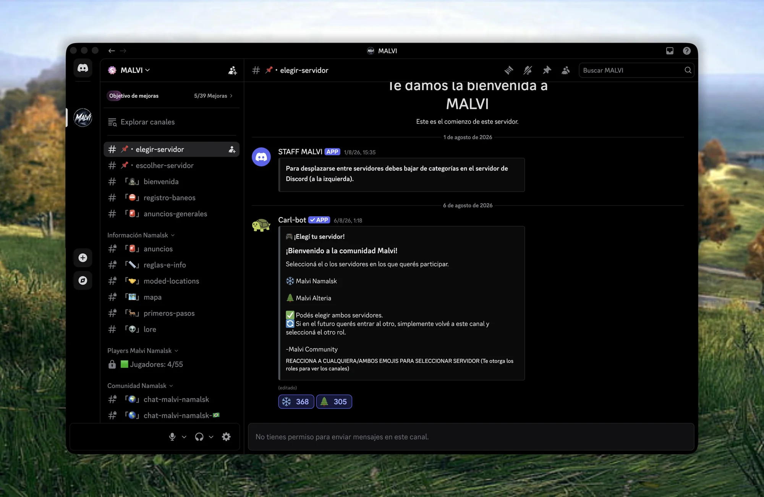This screenshot has height=497, width=764.
Task: Open pinned messages icon in header
Action: point(547,70)
